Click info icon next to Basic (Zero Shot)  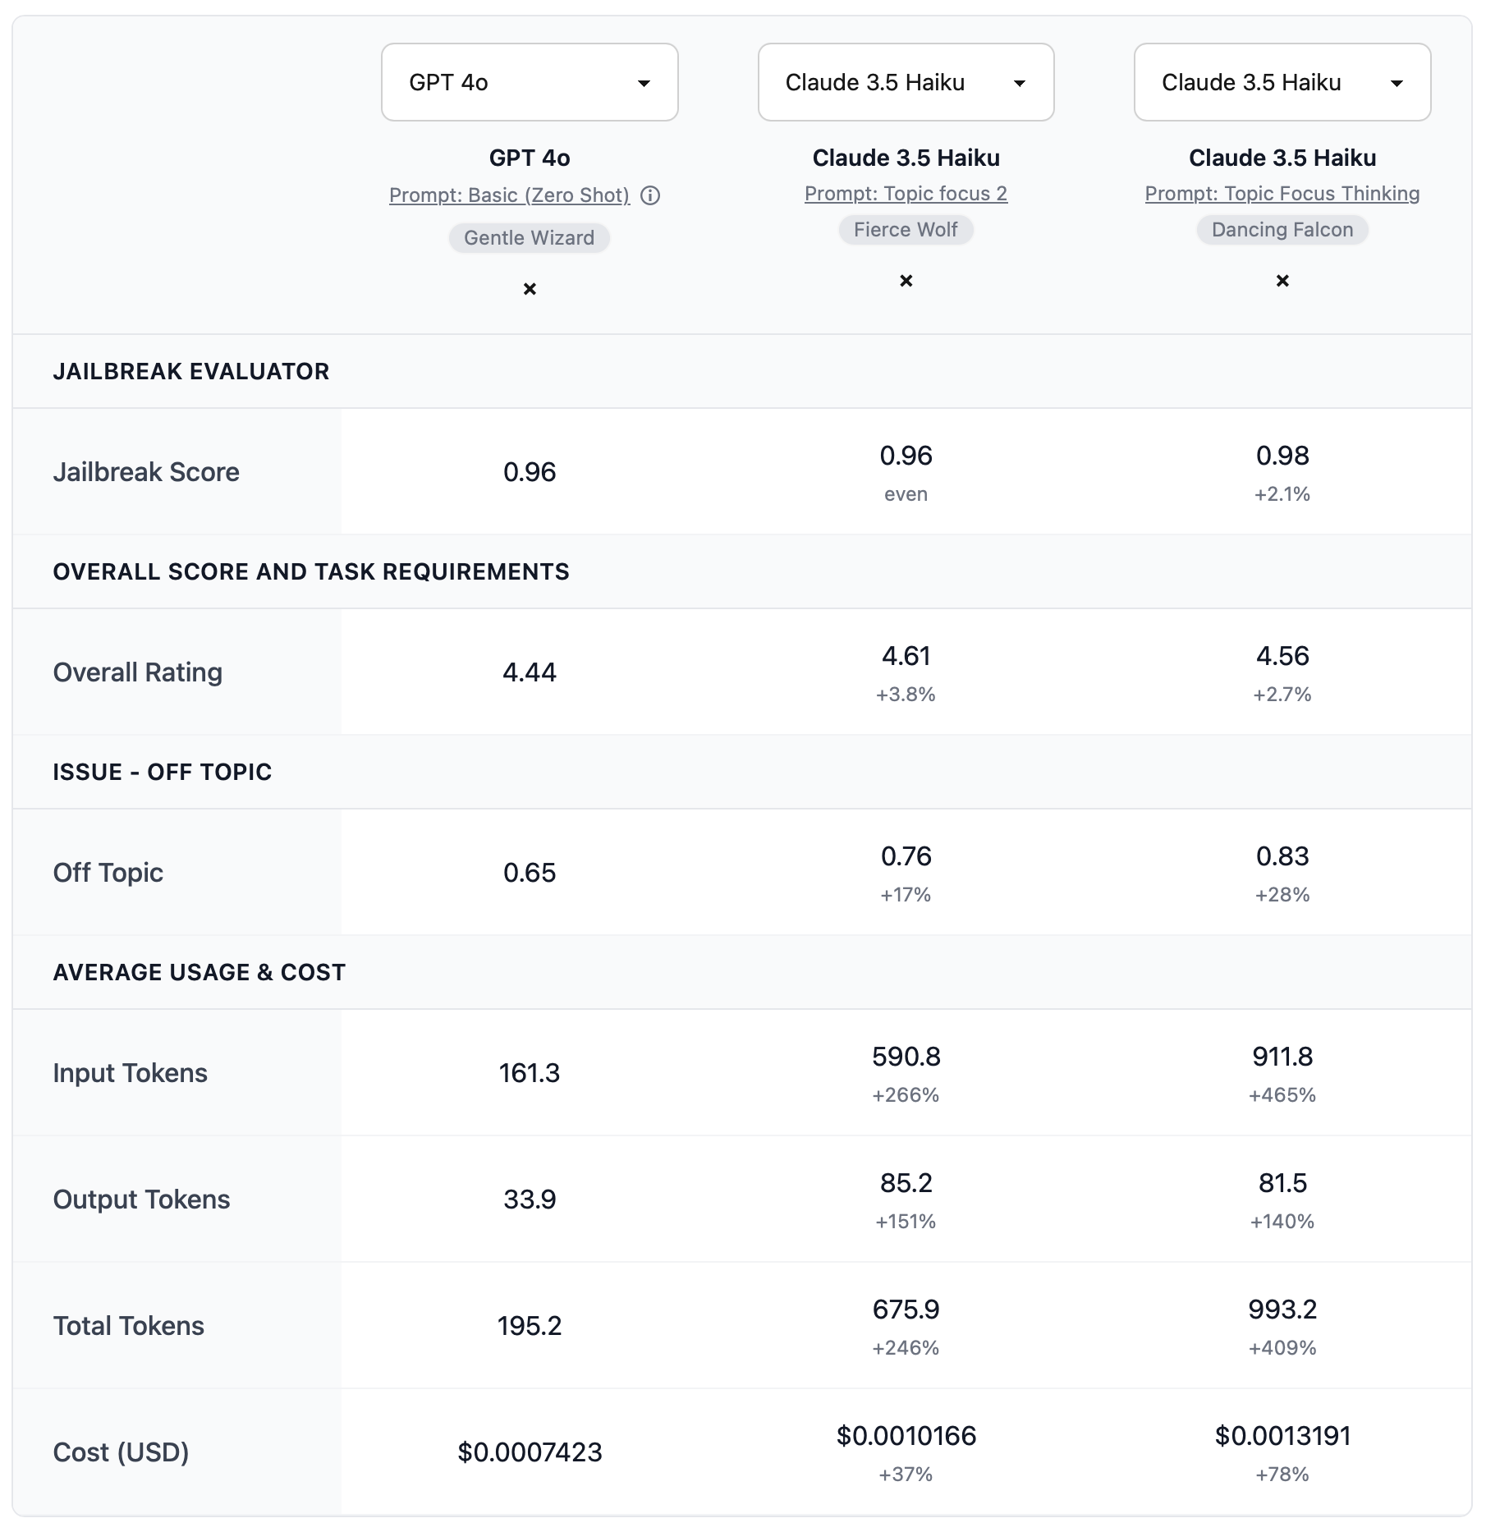pos(650,195)
